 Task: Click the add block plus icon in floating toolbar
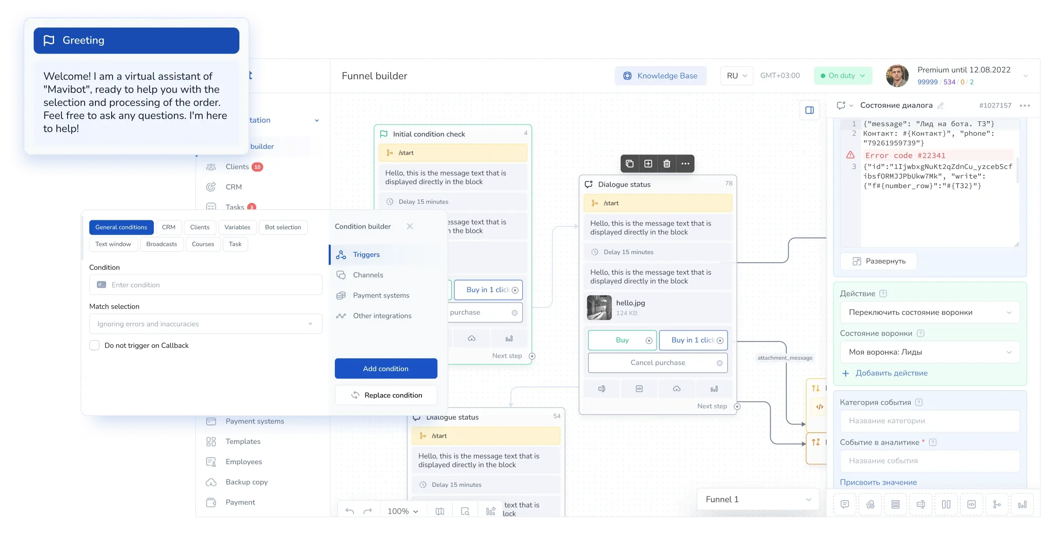648,164
